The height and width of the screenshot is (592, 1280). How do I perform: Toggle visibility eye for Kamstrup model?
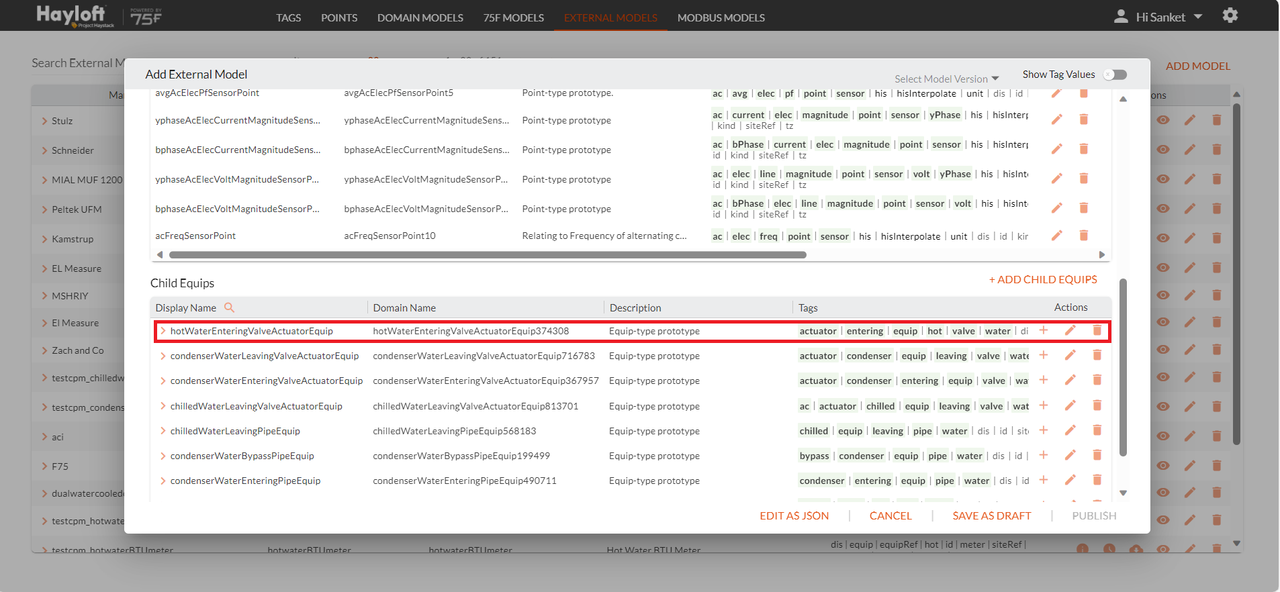[x=1163, y=238]
